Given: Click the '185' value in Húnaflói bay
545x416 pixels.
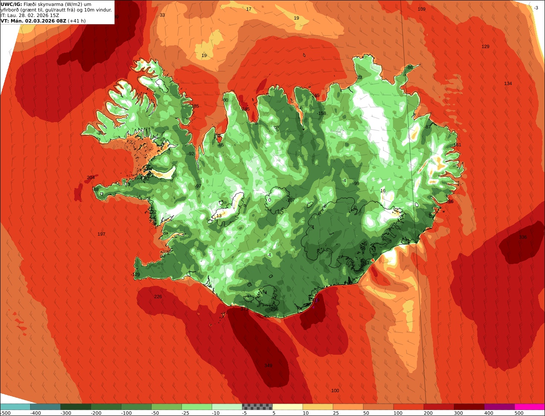Looking at the screenshot, I should tap(195, 106).
